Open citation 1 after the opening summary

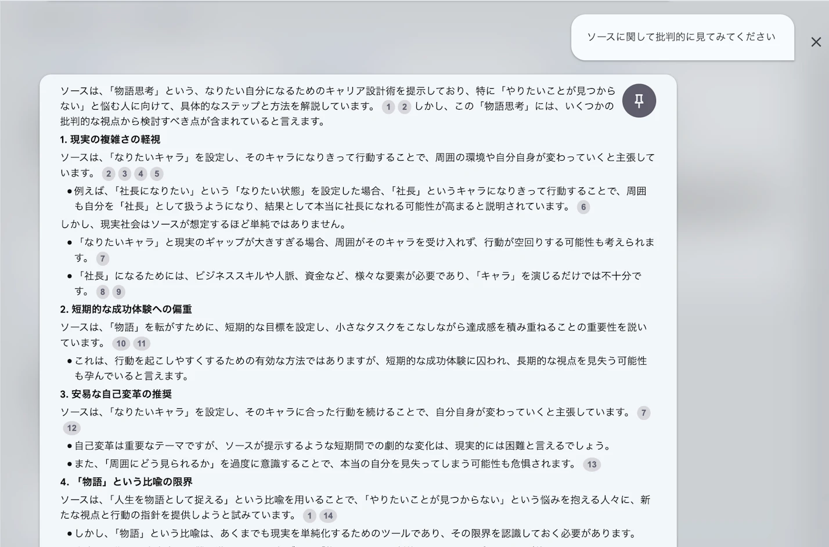click(x=388, y=107)
